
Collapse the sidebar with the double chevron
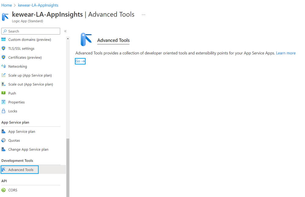click(x=65, y=31)
